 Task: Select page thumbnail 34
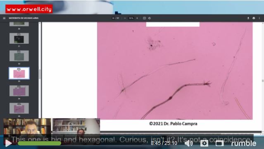pos(19,91)
